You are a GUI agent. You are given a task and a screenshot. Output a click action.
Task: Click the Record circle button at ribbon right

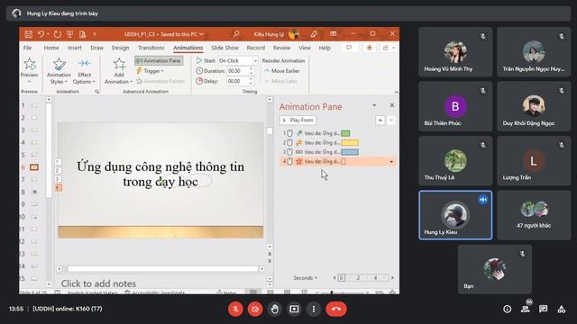tap(370, 48)
